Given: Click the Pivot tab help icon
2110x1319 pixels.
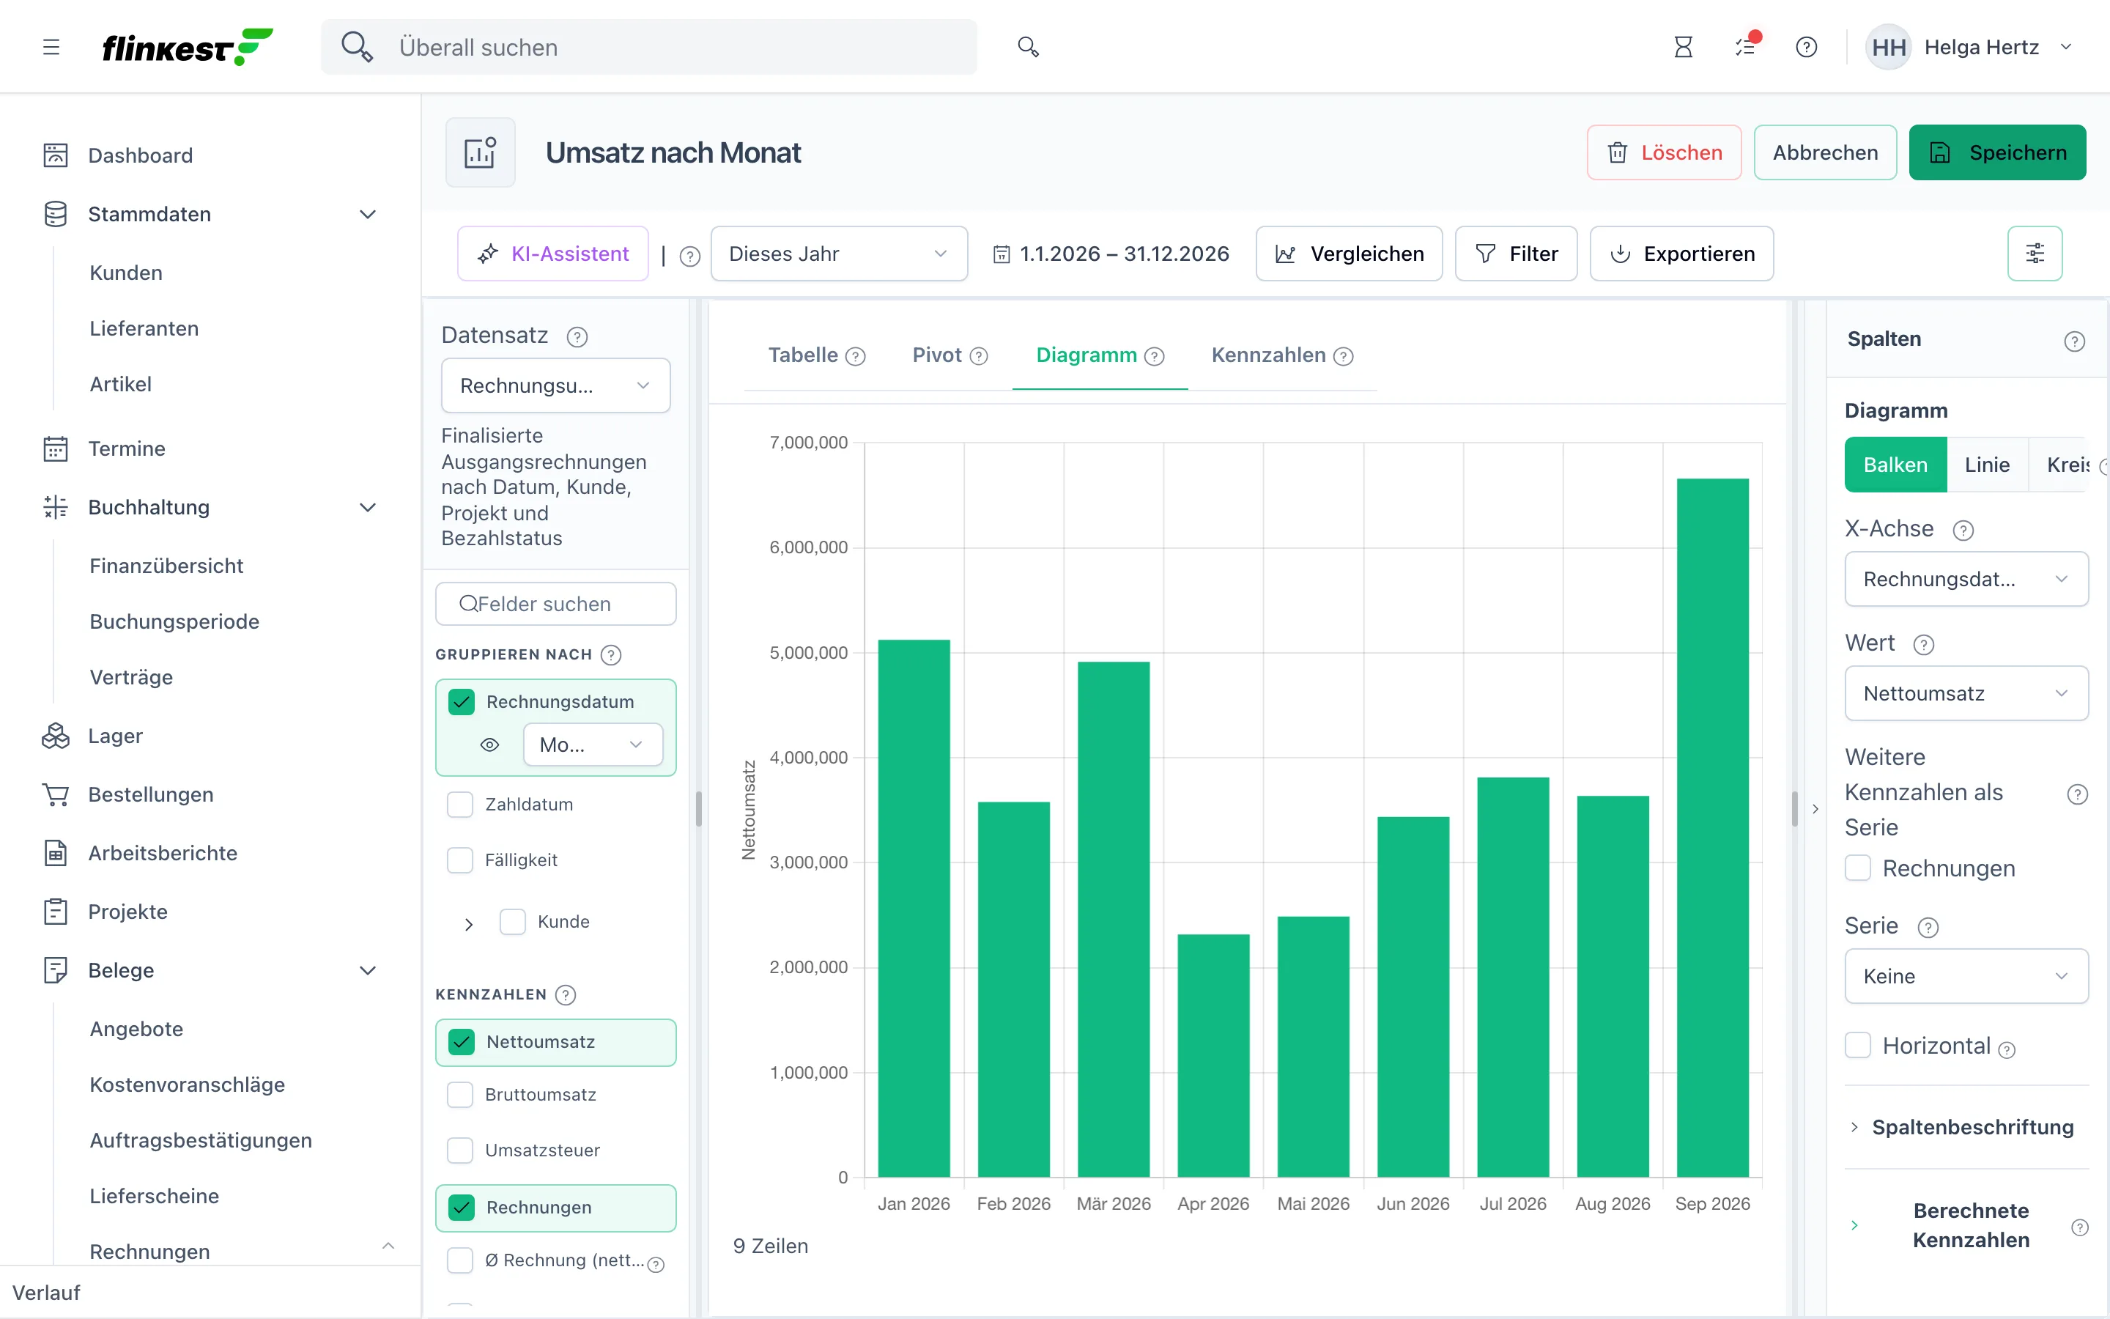Looking at the screenshot, I should click(x=979, y=357).
